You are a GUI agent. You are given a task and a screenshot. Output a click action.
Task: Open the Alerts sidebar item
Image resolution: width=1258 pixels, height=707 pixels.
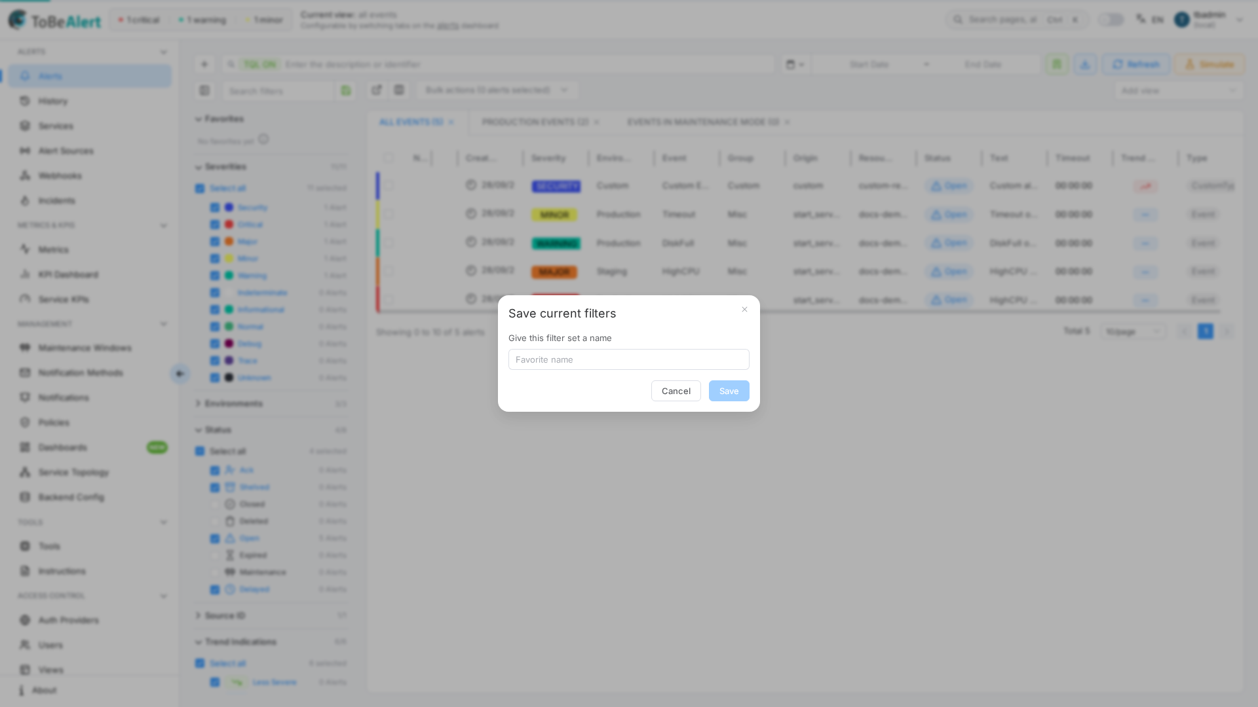pos(90,76)
